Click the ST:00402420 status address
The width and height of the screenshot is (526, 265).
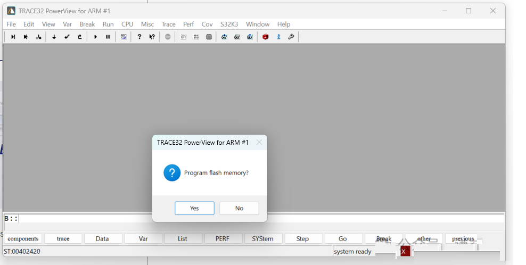pyautogui.click(x=22, y=252)
